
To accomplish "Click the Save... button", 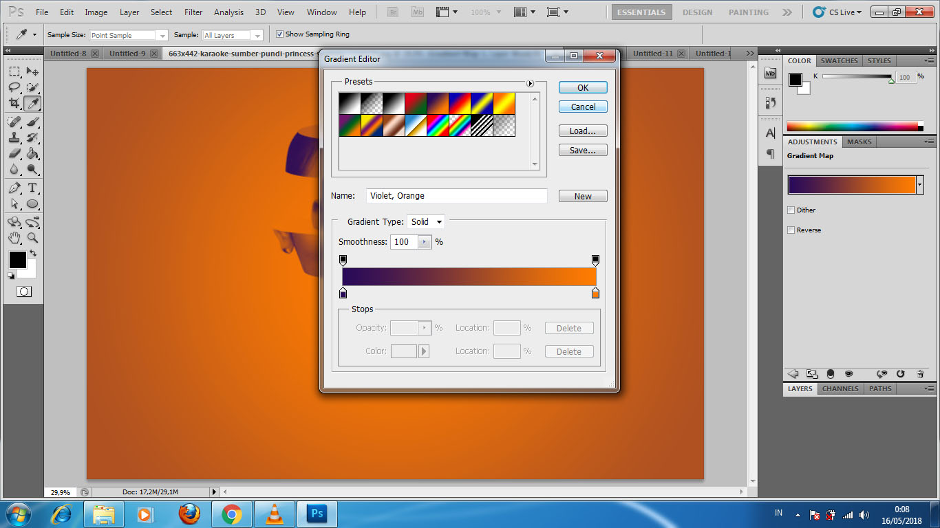I will tap(583, 150).
